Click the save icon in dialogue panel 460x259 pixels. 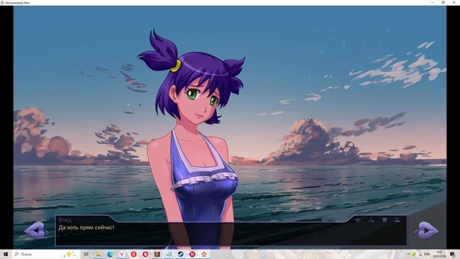pos(371,220)
